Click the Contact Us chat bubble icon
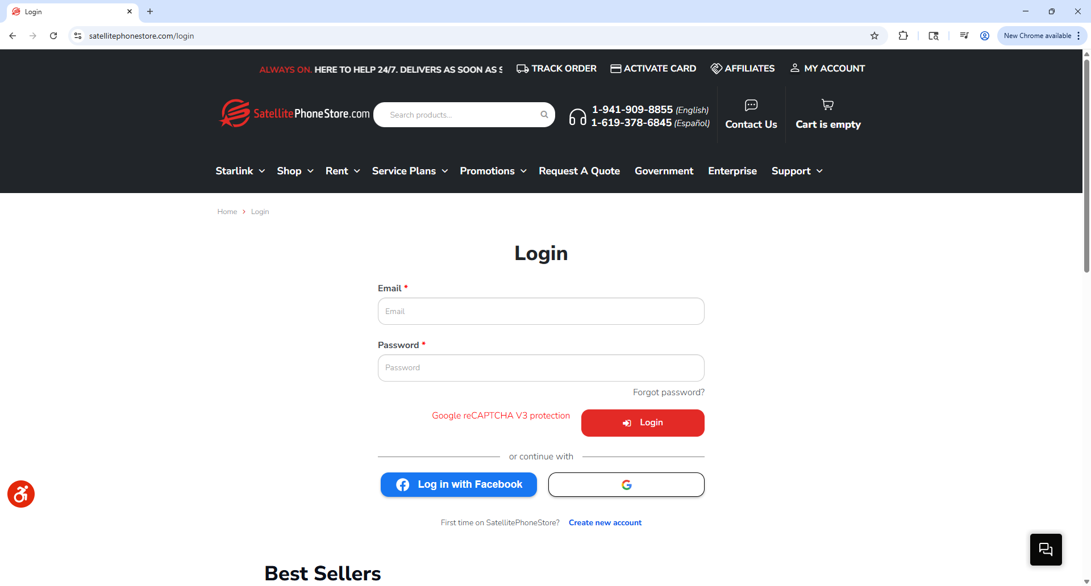1091x586 pixels. click(751, 105)
